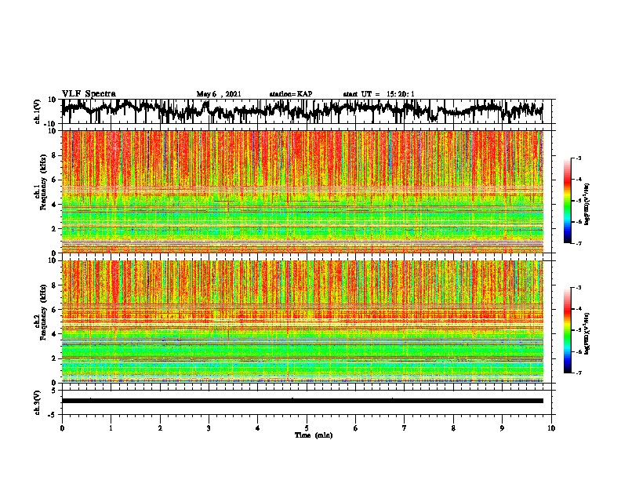The height and width of the screenshot is (480, 621).
Task: Click the ch.2 color scale log(PSD) label
Action: click(x=587, y=333)
